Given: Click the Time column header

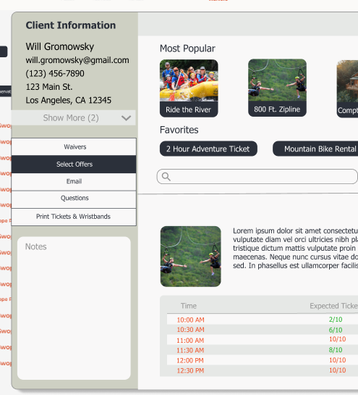Looking at the screenshot, I should pos(189,306).
